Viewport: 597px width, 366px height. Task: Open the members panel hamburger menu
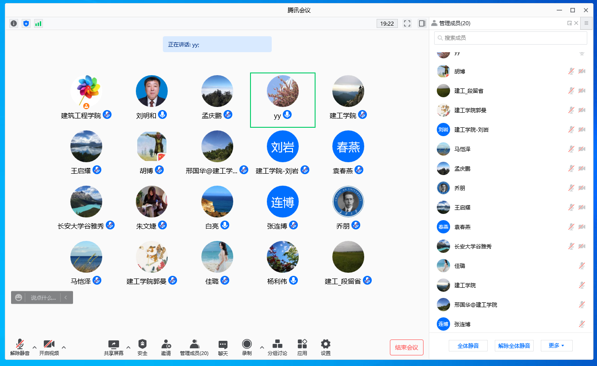tap(586, 23)
